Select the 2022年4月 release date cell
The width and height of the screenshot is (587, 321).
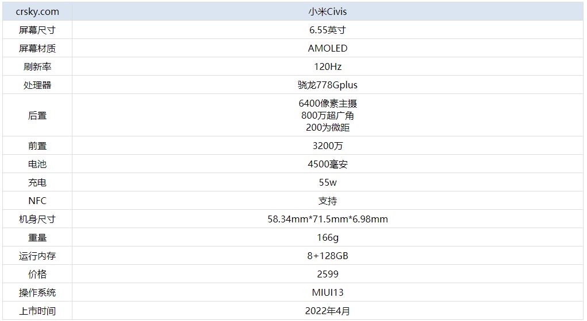[x=328, y=311]
